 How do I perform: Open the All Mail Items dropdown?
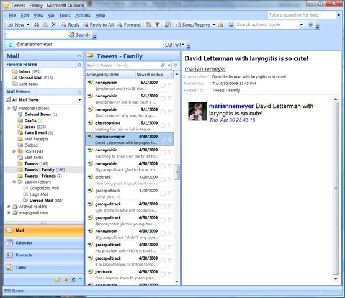(79, 100)
